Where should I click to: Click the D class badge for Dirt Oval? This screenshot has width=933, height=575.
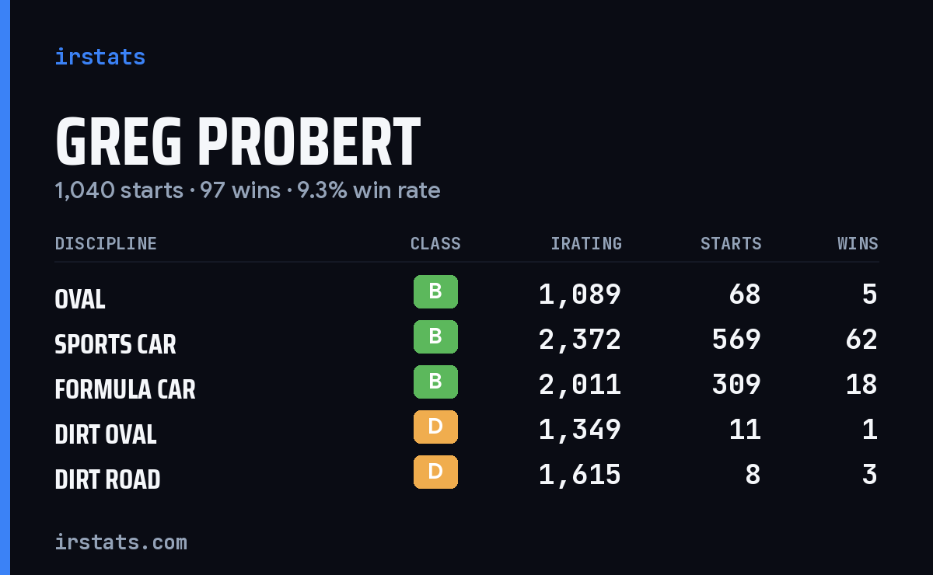coord(435,427)
